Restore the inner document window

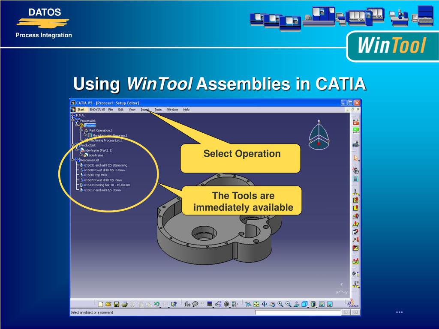353,109
